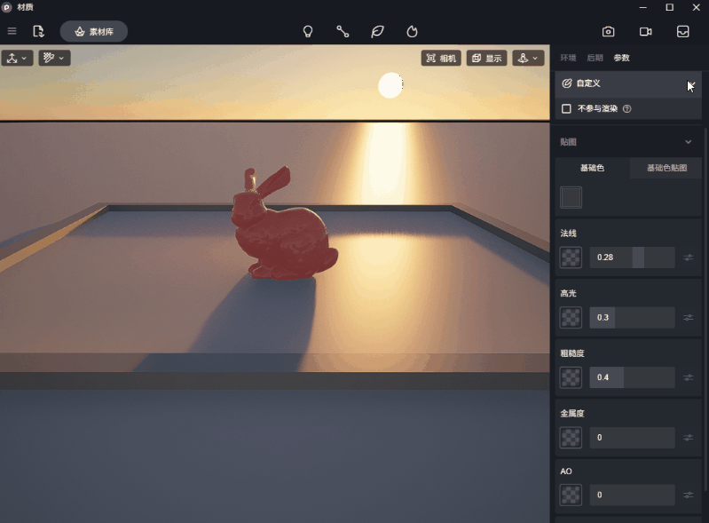
Task: Open AO advanced settings icon
Action: 689,495
